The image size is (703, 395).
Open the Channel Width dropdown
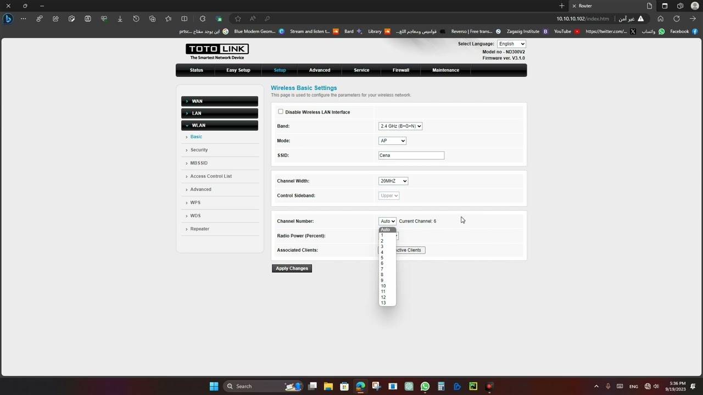(x=393, y=181)
